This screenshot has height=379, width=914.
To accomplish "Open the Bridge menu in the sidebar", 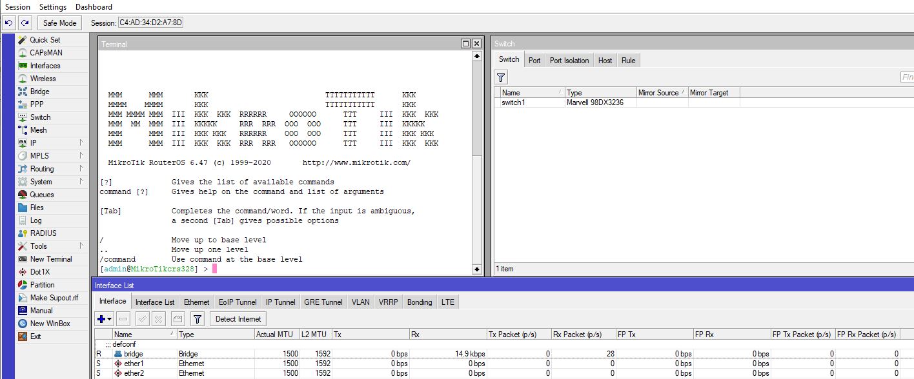I will click(x=39, y=92).
